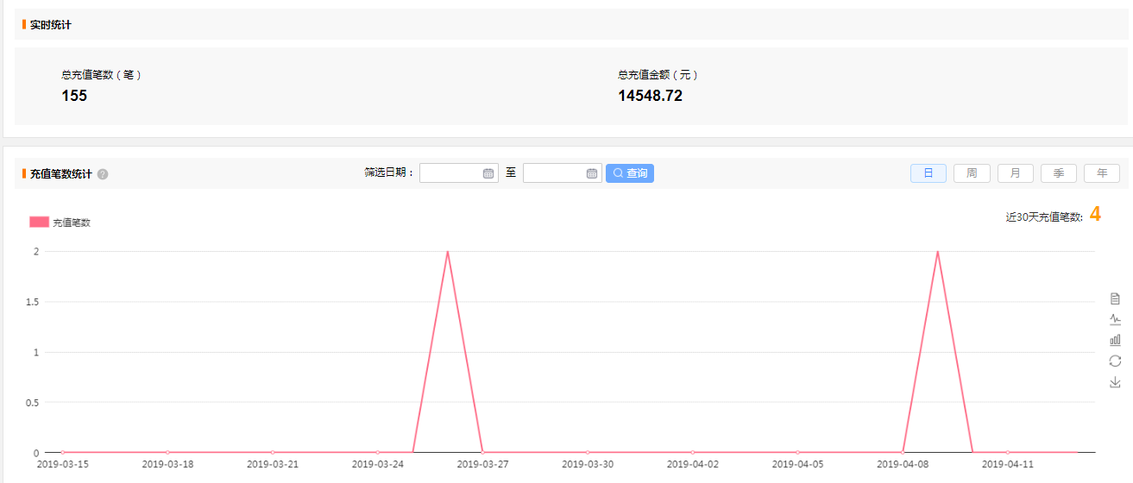Select the 周 granularity option
The image size is (1133, 483).
(972, 173)
